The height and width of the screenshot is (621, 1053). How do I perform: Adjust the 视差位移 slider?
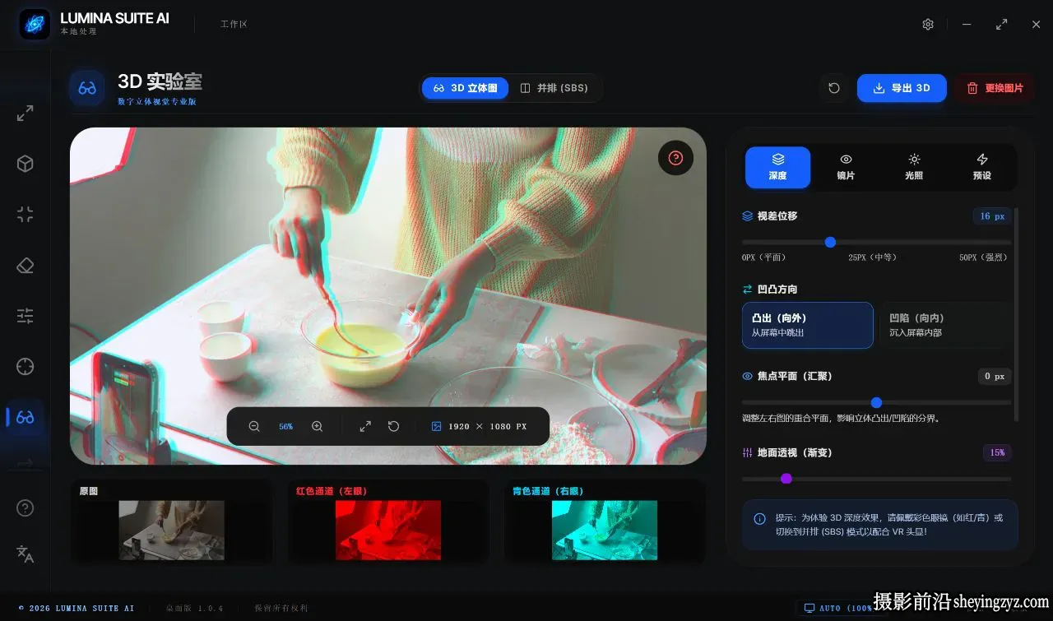(x=876, y=242)
